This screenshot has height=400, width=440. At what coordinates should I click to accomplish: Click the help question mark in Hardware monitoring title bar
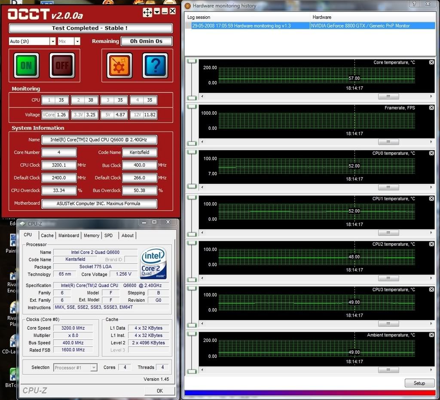click(x=414, y=3)
